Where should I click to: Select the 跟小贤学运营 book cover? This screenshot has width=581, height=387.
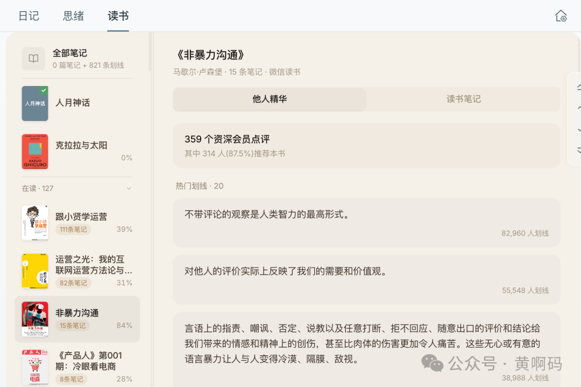pyautogui.click(x=35, y=223)
